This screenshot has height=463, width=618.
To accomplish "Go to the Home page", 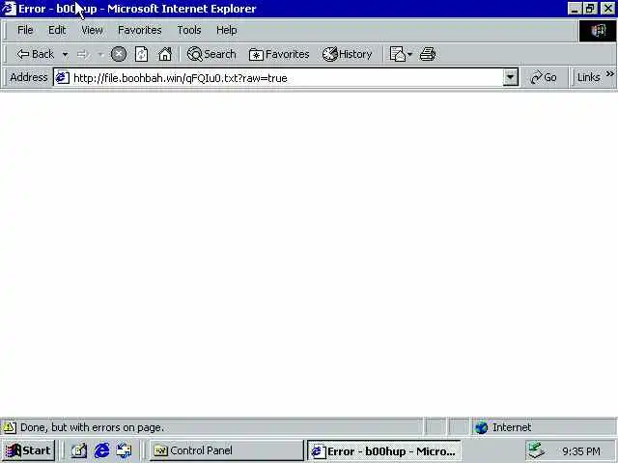I will point(165,54).
